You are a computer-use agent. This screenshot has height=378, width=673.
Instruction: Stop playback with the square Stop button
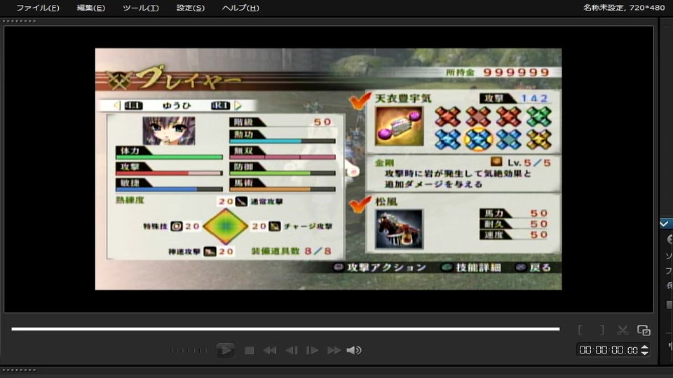[x=249, y=351]
